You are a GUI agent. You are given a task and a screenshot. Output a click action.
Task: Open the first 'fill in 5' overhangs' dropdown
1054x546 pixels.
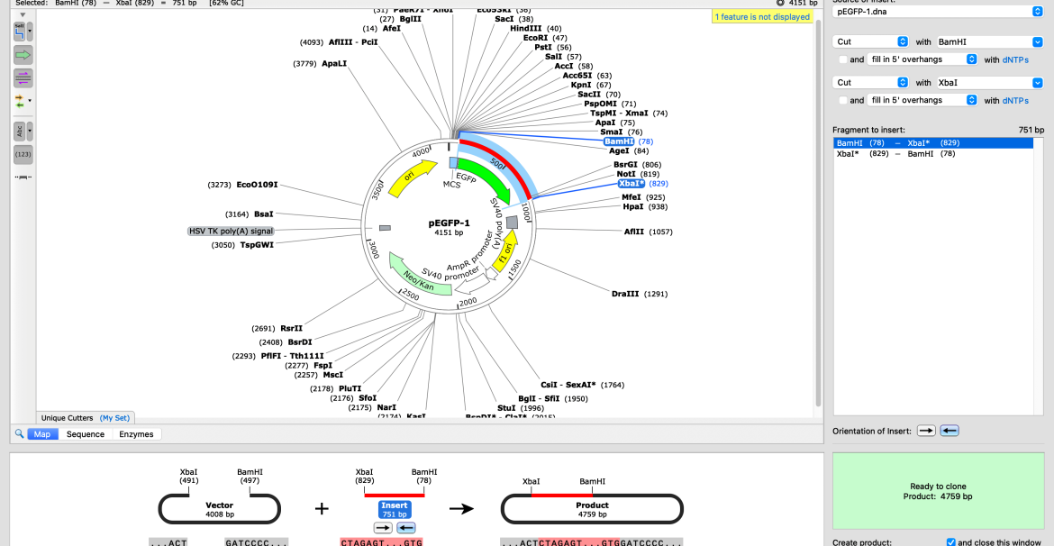coord(922,59)
